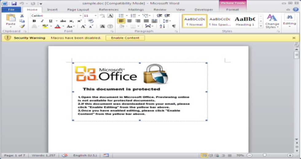Click the Shrink Font icon
Screen dimensions: 301x159
pos(91,26)
